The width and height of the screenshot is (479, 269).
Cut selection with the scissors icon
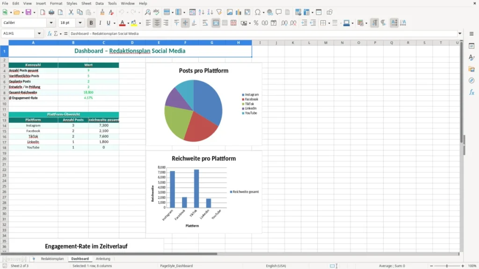point(71,12)
